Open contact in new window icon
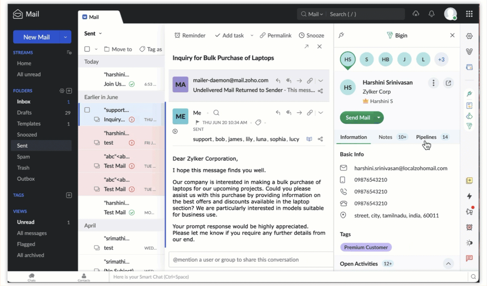 click(x=448, y=83)
